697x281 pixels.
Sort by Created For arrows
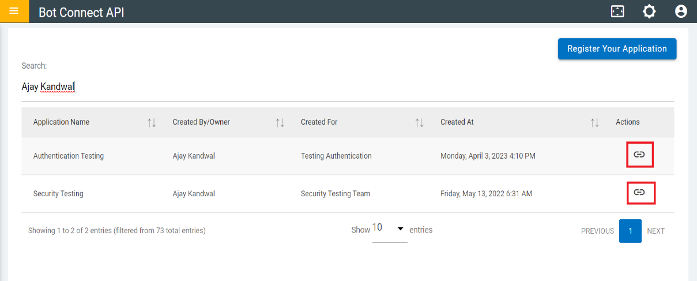click(x=420, y=122)
